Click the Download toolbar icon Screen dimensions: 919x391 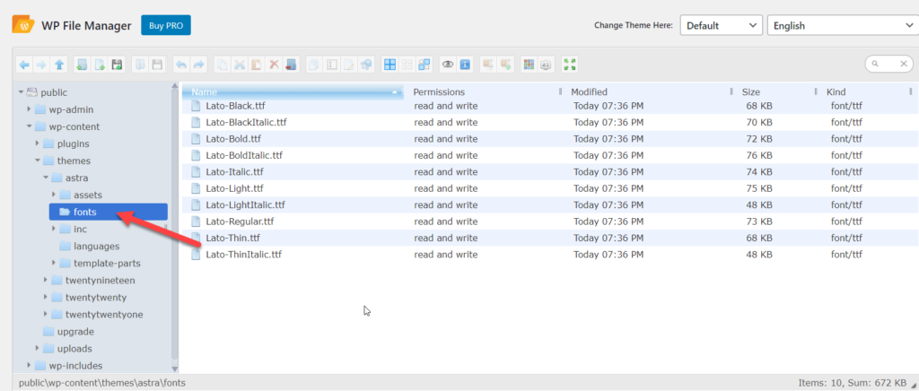pos(157,65)
